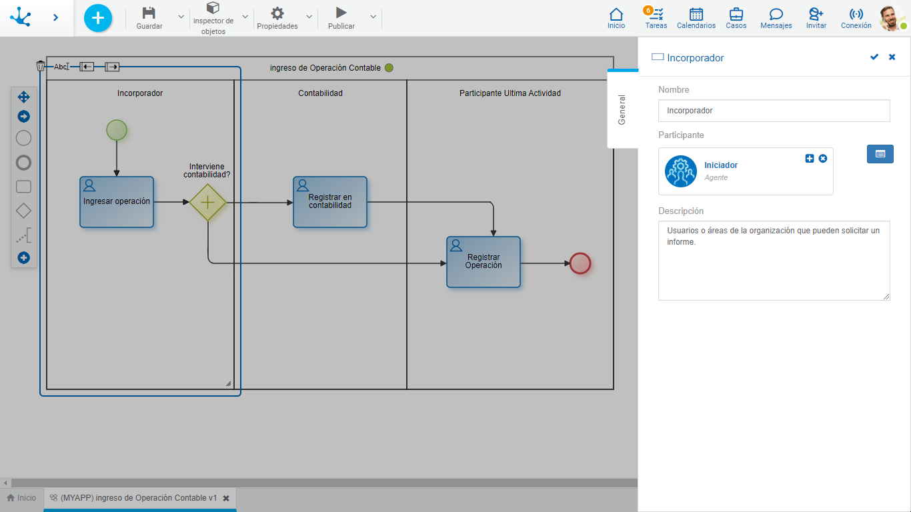Select the start event circle tool
Image resolution: width=911 pixels, height=512 pixels.
23,138
